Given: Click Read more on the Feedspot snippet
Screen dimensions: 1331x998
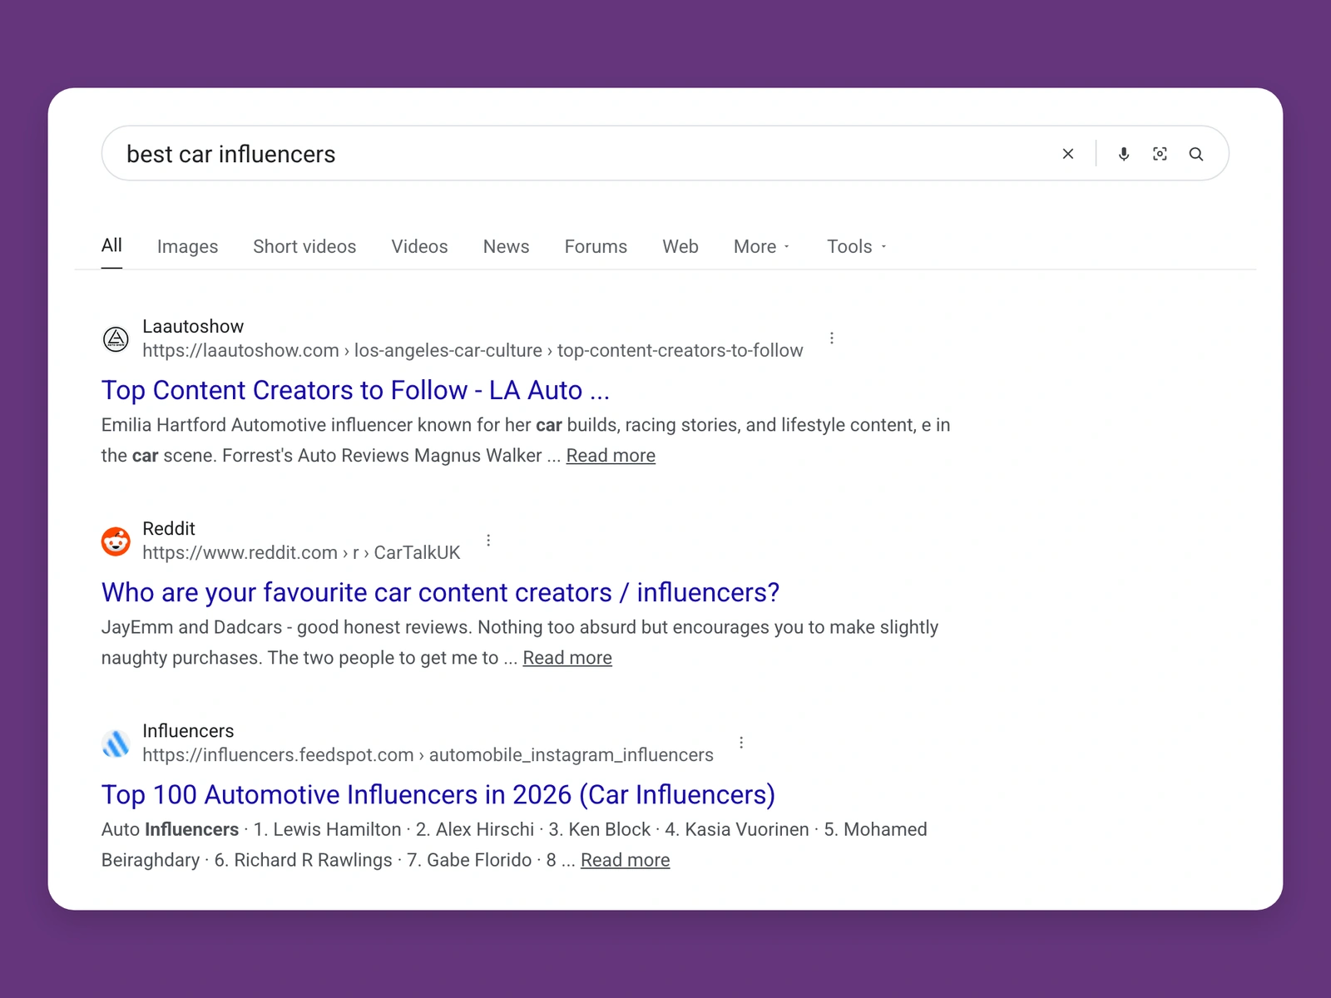Looking at the screenshot, I should point(625,860).
